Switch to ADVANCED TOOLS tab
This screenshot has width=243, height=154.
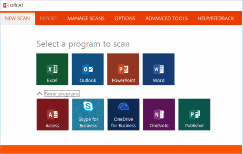(x=167, y=18)
